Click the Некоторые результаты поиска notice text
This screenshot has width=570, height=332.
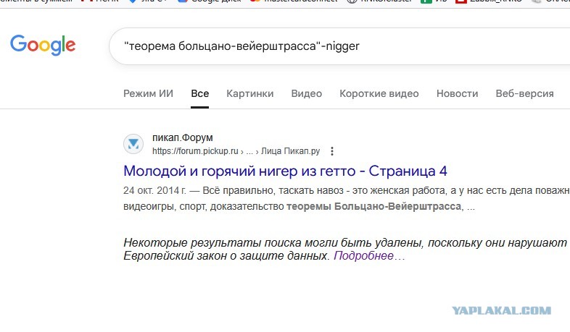click(345, 249)
